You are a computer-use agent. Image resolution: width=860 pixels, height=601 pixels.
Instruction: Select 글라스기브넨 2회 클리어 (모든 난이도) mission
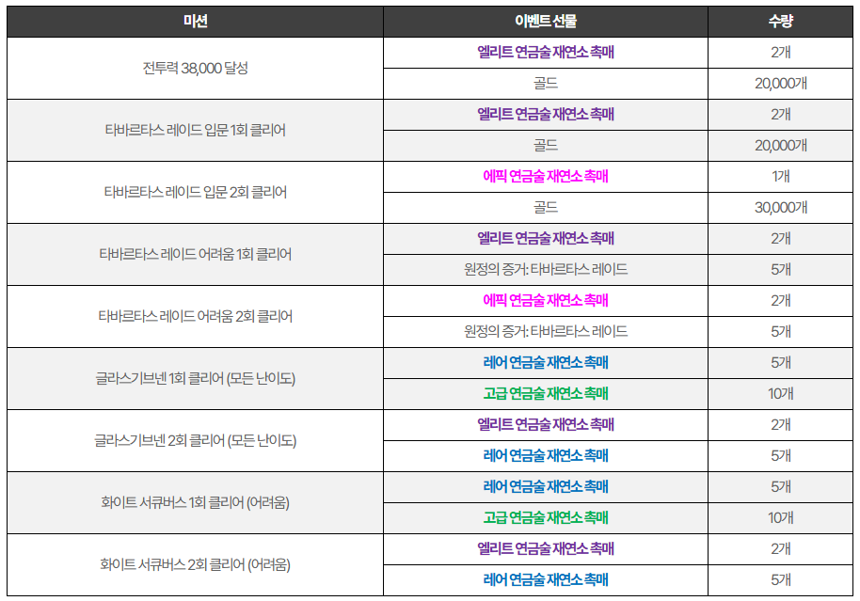[x=195, y=440]
